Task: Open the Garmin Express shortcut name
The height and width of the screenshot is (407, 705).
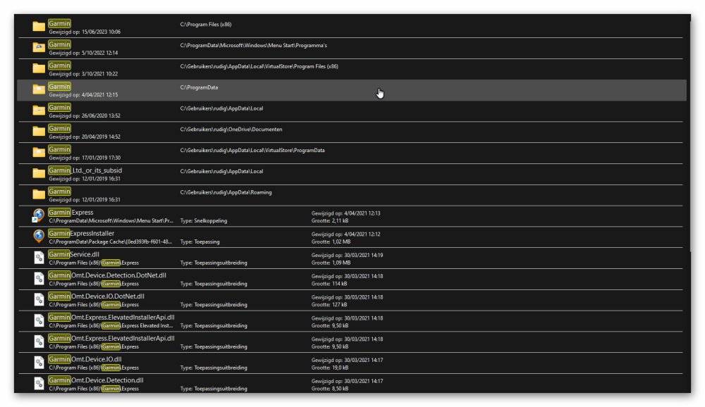Action: 70,212
